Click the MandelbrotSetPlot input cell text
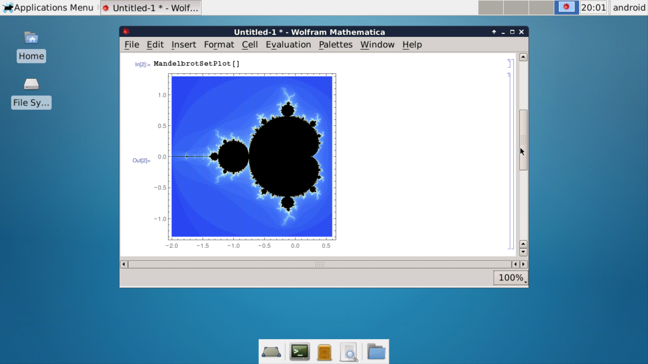Screen dimensions: 648x364 coord(196,64)
